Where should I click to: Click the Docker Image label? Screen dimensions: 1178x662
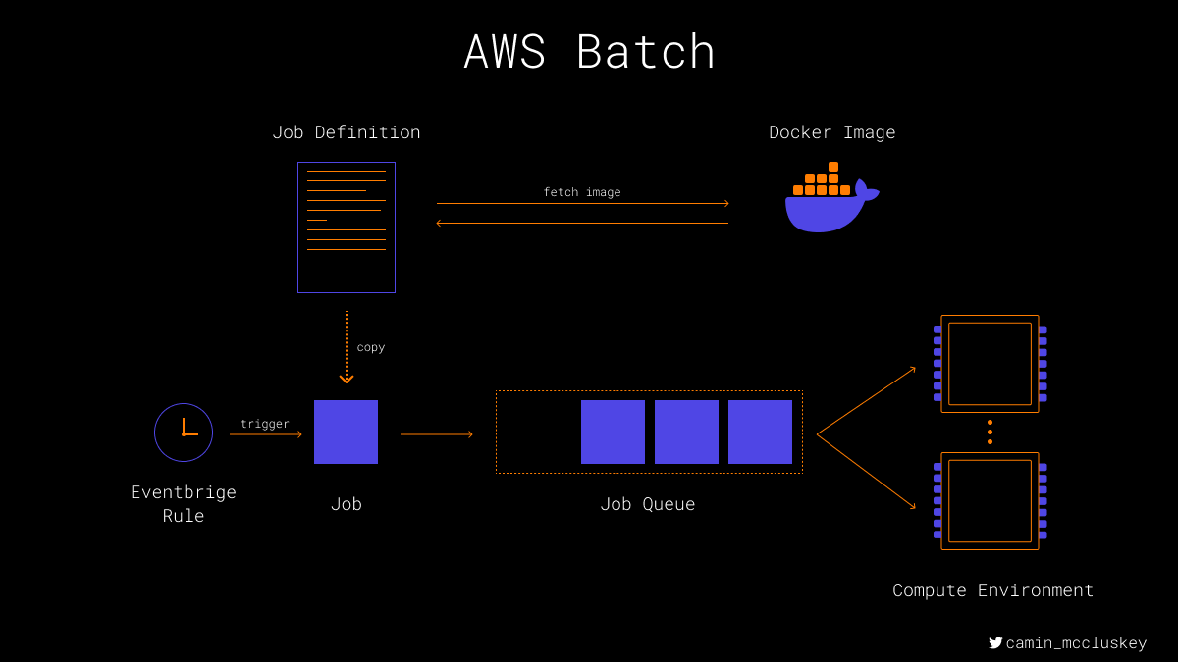coord(832,132)
